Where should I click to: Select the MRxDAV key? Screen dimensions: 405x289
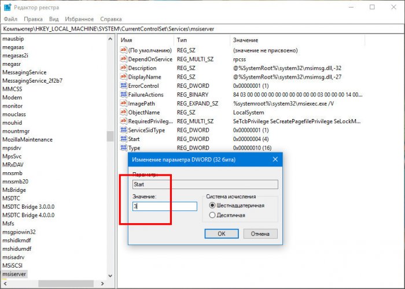coord(13,165)
